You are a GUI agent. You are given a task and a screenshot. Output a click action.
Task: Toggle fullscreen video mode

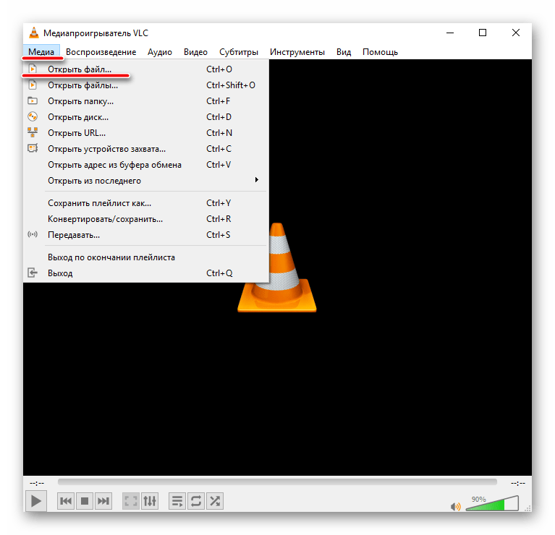131,501
